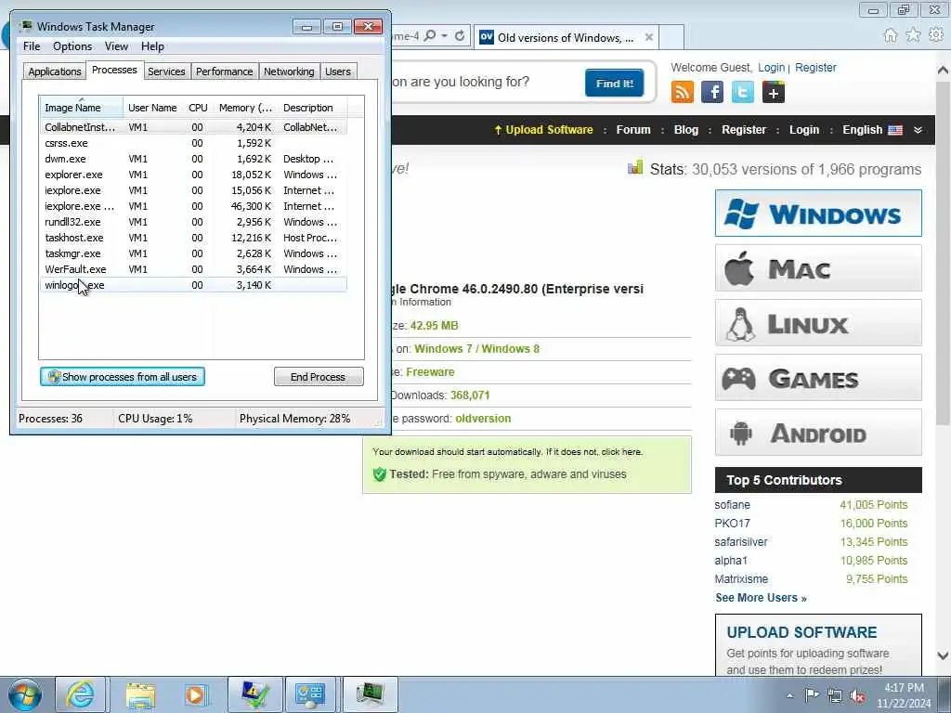Open the Facebook share icon
Screen dimensions: 951x713
712,93
